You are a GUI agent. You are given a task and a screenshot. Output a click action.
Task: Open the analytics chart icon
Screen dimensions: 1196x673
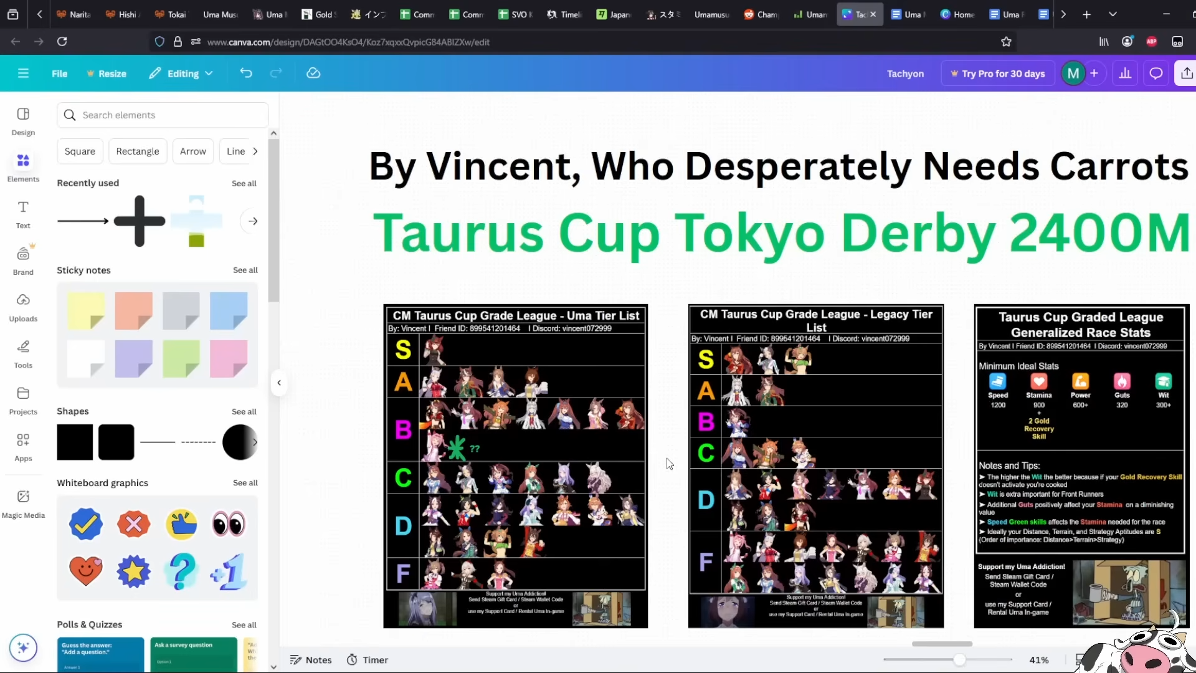(x=1125, y=74)
